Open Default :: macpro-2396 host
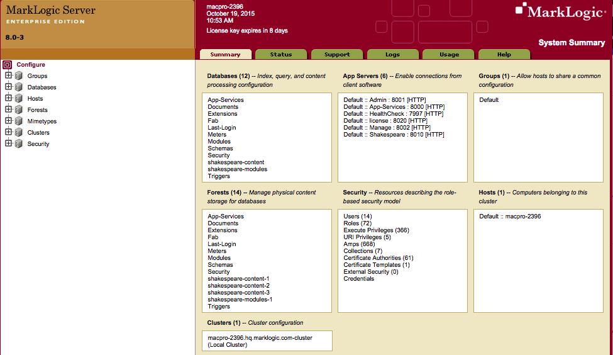Viewport: 613px width, 355px height. 510,217
